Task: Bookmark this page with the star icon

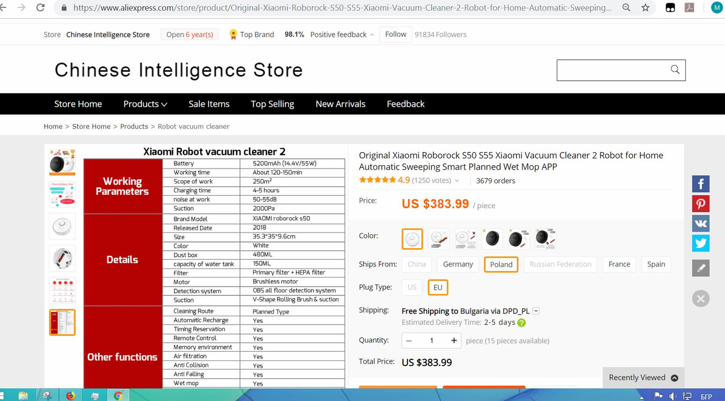Action: coord(645,7)
